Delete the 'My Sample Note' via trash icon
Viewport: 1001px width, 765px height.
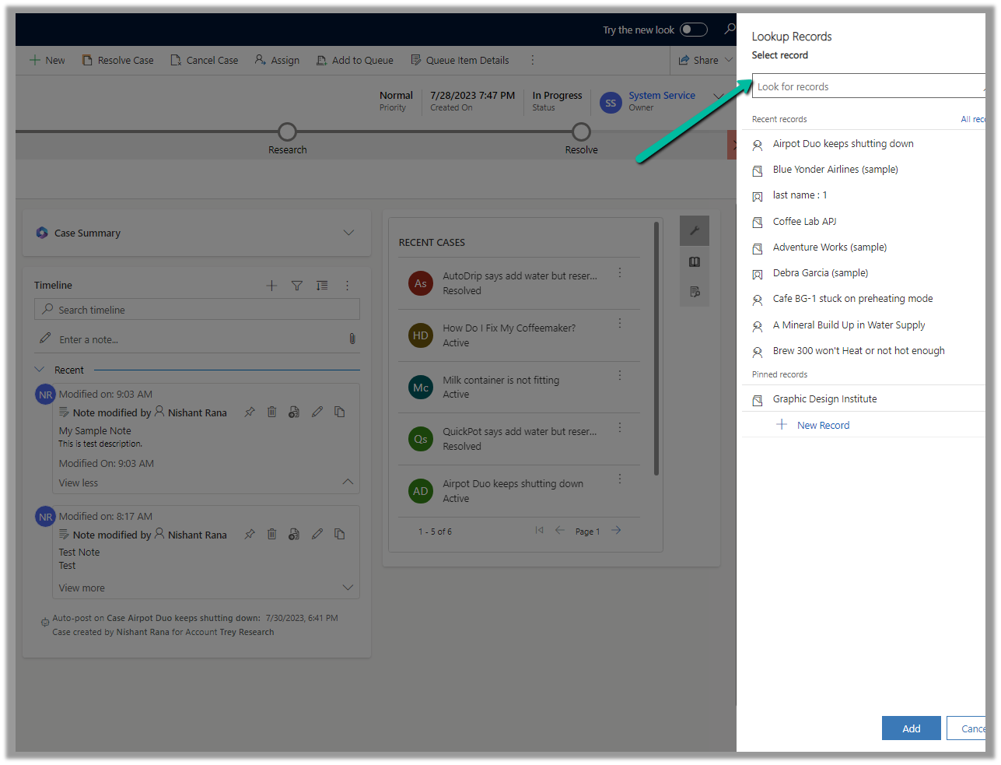(x=271, y=412)
